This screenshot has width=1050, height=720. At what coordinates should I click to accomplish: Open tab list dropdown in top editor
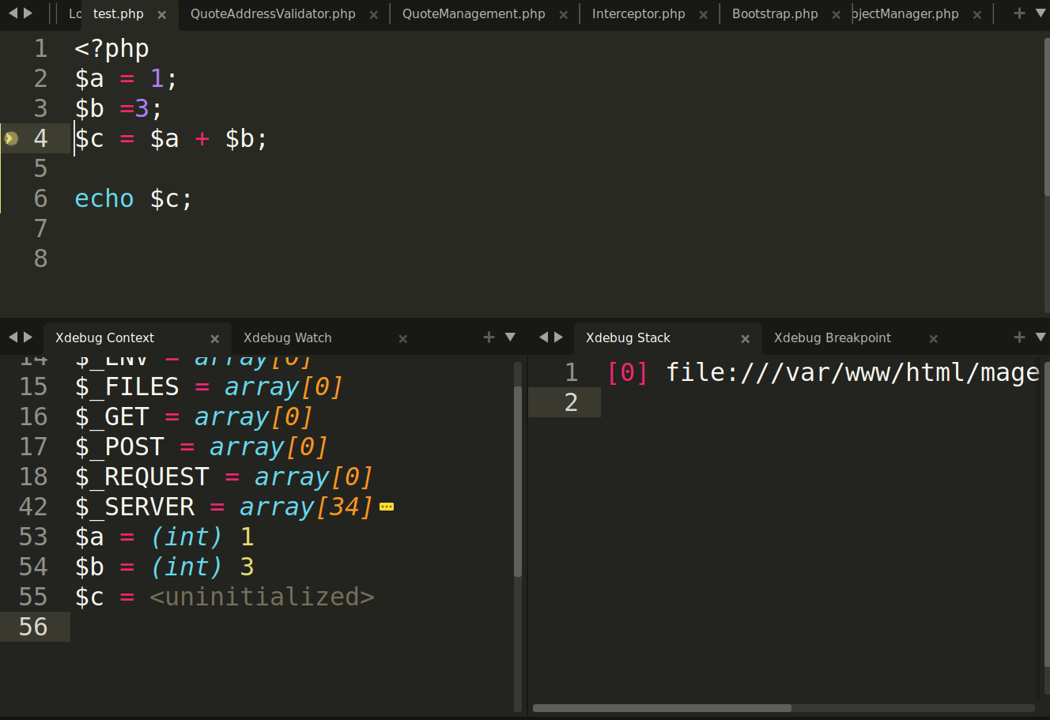(1041, 13)
